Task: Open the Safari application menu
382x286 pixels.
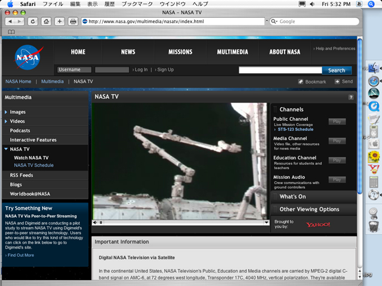Action: point(27,4)
